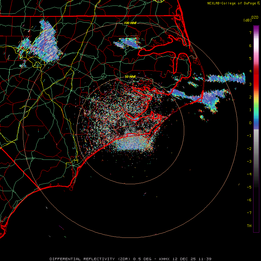261x261 pixels.
Task: Click the "-1" scale value
Action: pos(249,136)
